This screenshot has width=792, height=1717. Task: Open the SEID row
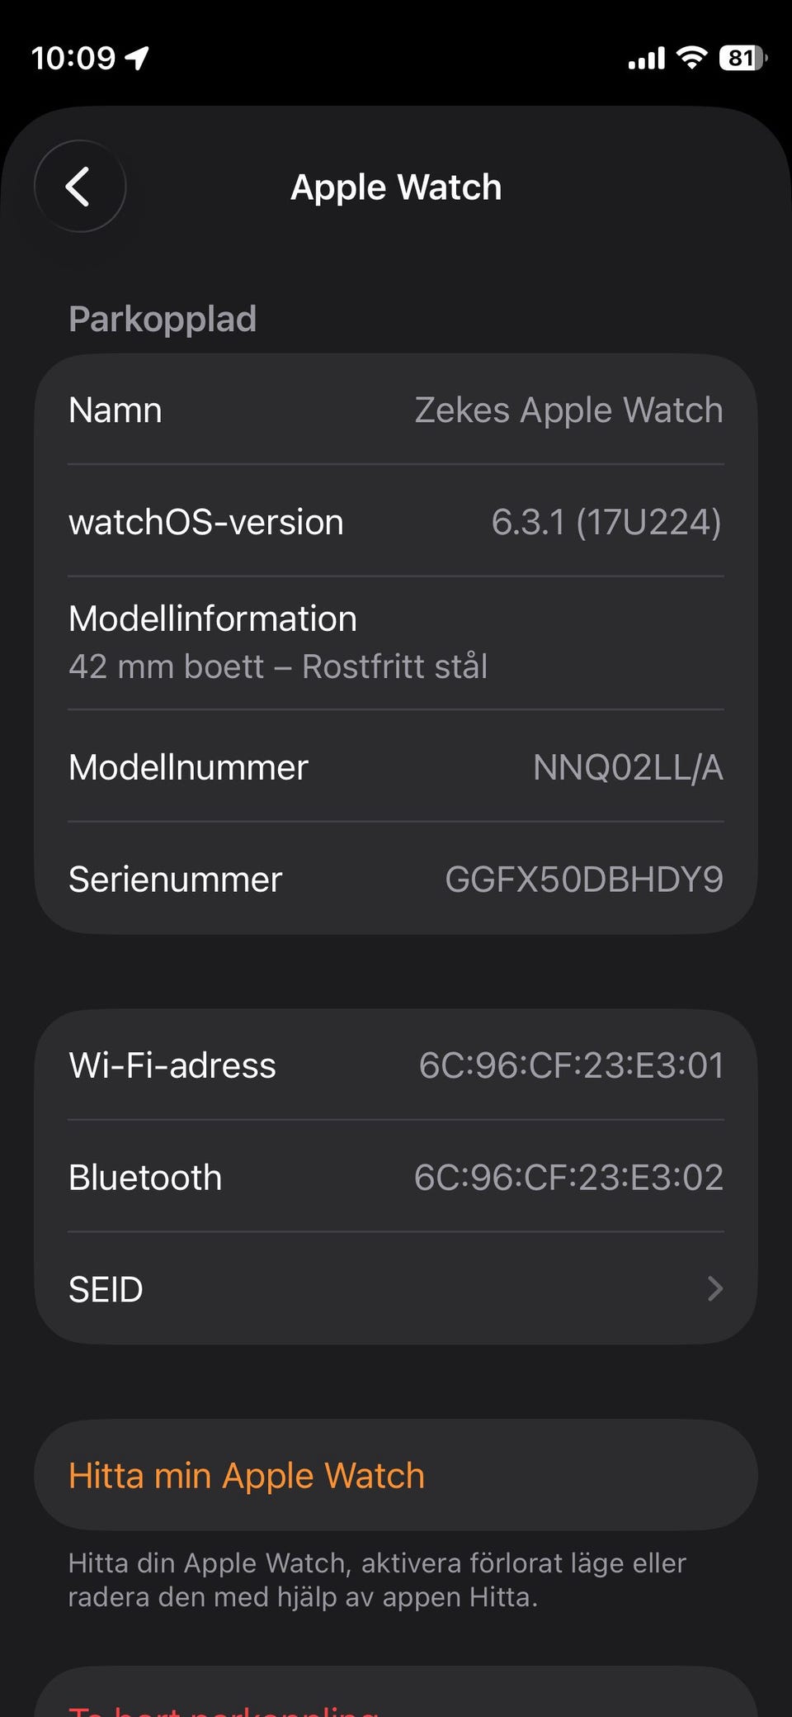[394, 1288]
